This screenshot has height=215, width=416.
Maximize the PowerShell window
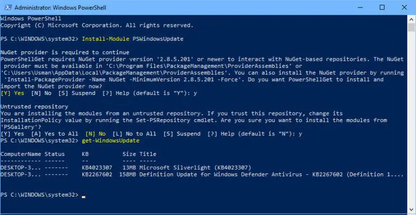[x=382, y=8]
